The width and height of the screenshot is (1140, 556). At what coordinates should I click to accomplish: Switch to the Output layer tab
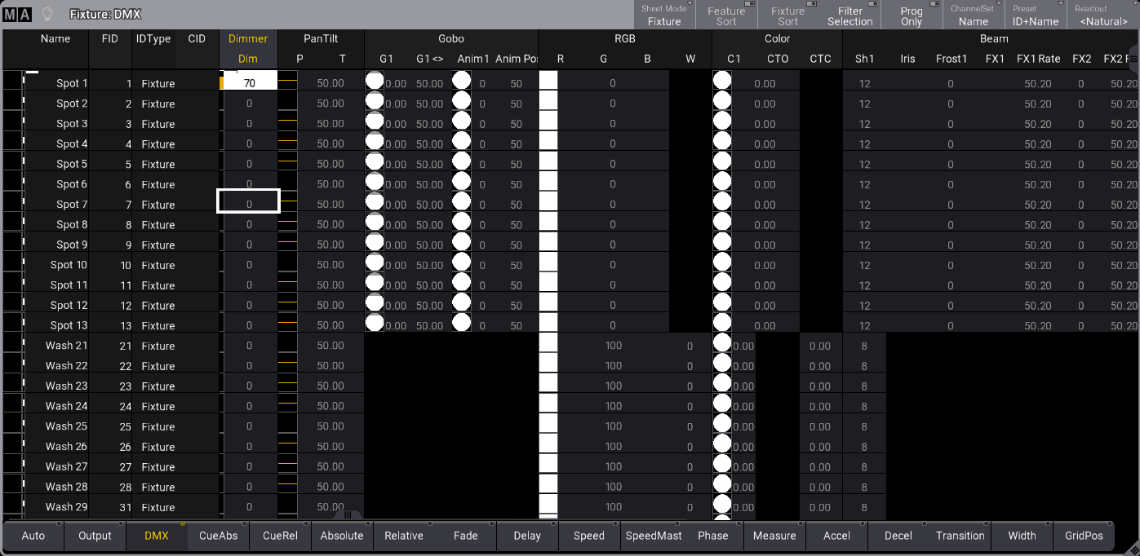click(95, 536)
